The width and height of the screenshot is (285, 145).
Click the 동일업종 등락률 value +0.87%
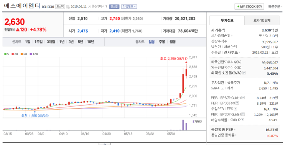272,136
